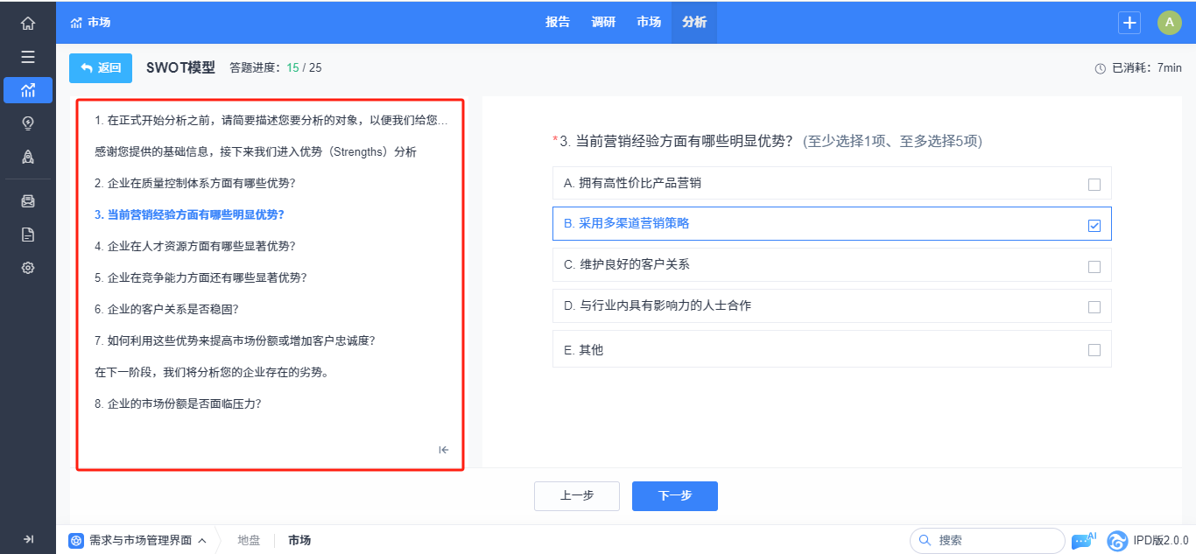Click the 已消耗：7min text
This screenshot has width=1196, height=554.
coord(1147,68)
